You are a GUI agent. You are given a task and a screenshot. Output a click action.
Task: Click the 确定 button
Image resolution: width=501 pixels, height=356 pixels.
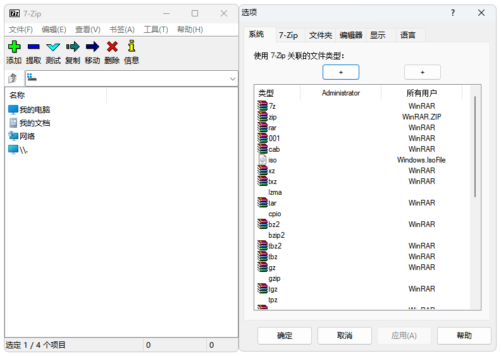click(285, 336)
